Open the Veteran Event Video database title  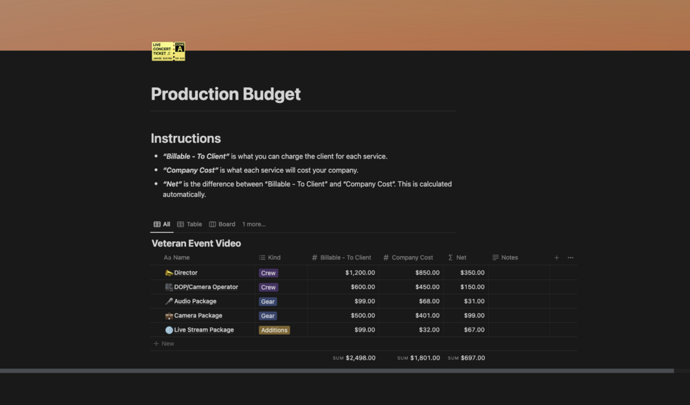point(196,244)
